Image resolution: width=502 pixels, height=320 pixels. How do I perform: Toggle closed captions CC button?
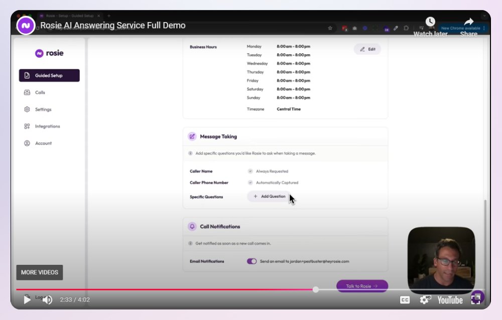[x=405, y=300]
